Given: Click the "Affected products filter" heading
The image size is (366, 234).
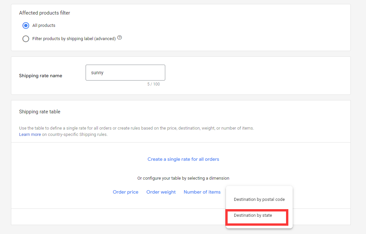Looking at the screenshot, I should (x=44, y=13).
